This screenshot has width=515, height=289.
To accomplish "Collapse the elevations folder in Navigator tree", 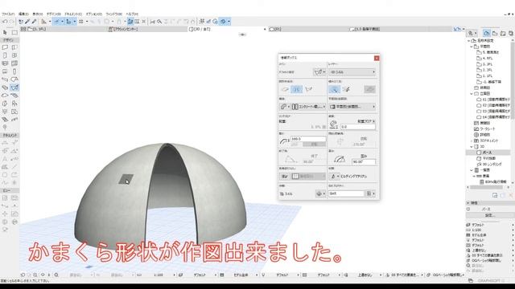I will pyautogui.click(x=472, y=93).
